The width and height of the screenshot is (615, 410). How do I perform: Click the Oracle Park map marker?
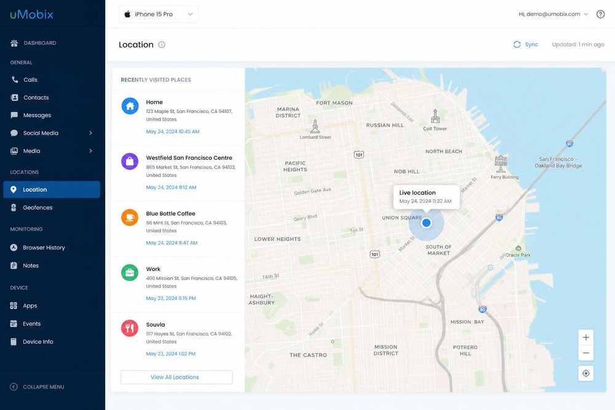click(x=518, y=248)
